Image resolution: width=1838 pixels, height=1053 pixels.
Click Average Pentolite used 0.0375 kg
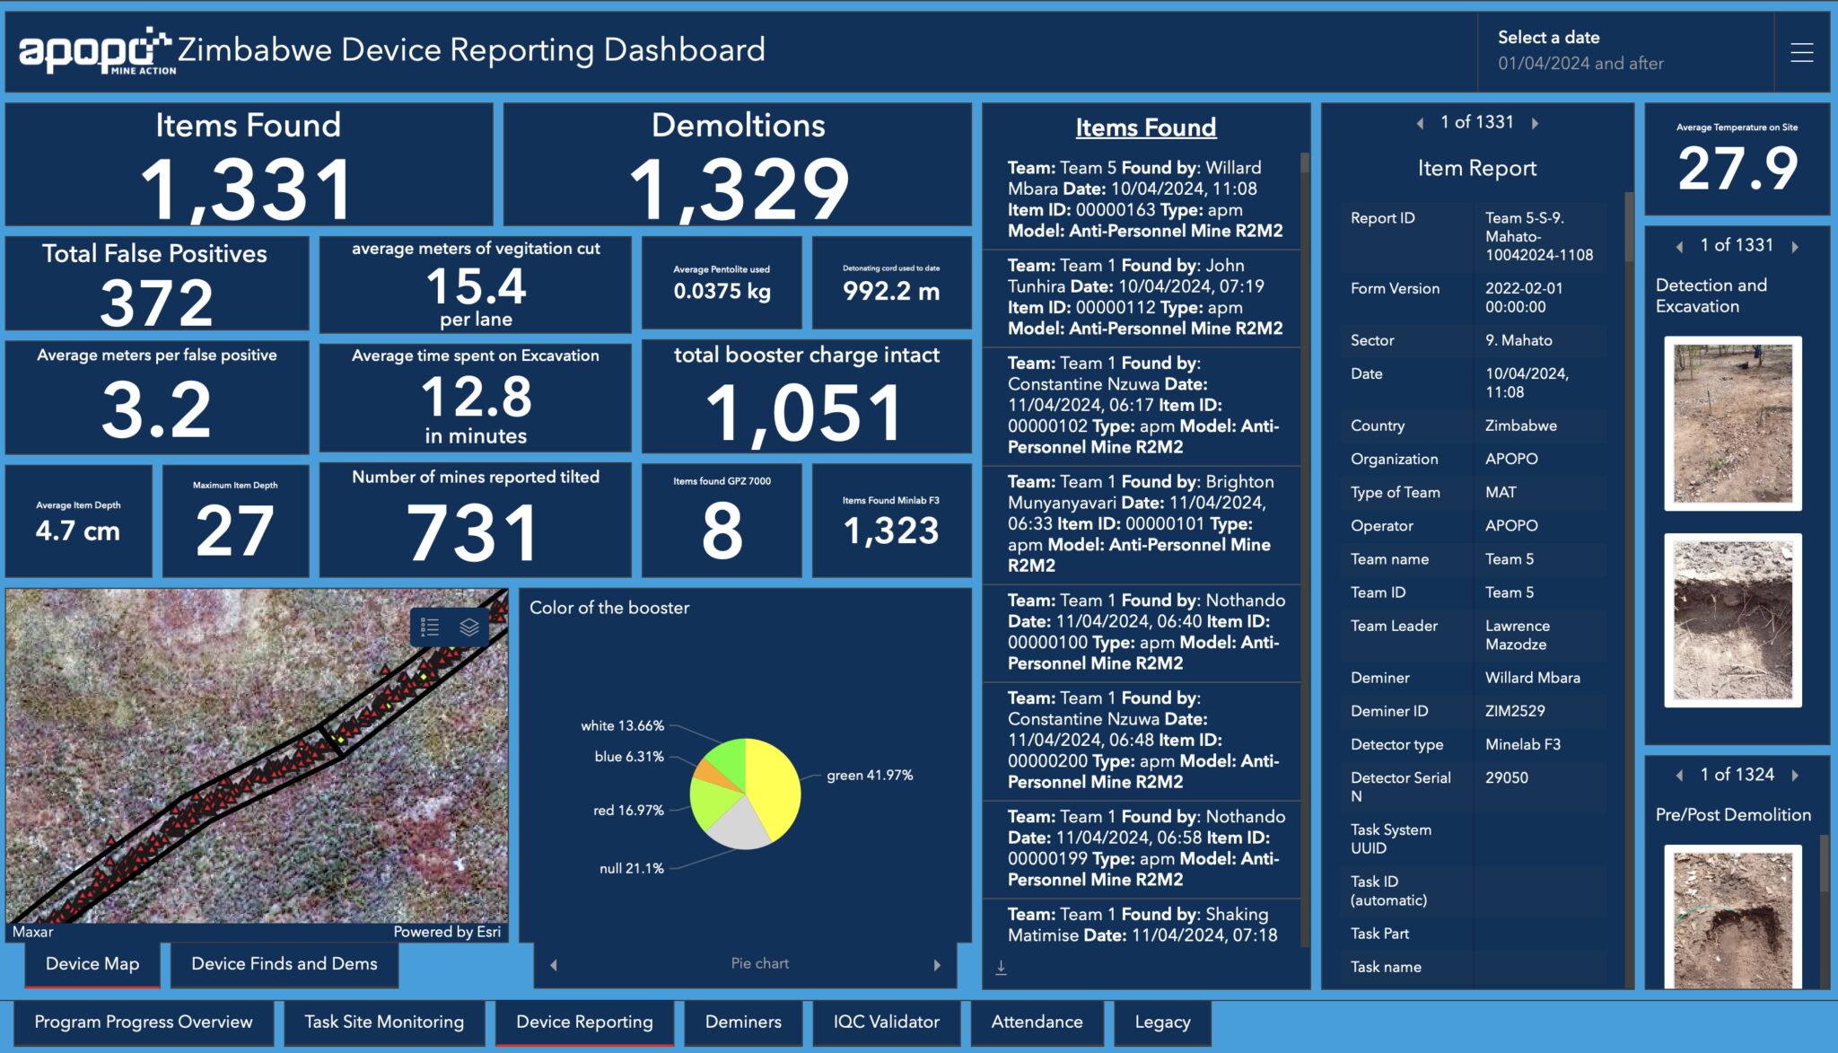pyautogui.click(x=722, y=283)
